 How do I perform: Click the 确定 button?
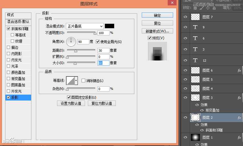(x=157, y=15)
